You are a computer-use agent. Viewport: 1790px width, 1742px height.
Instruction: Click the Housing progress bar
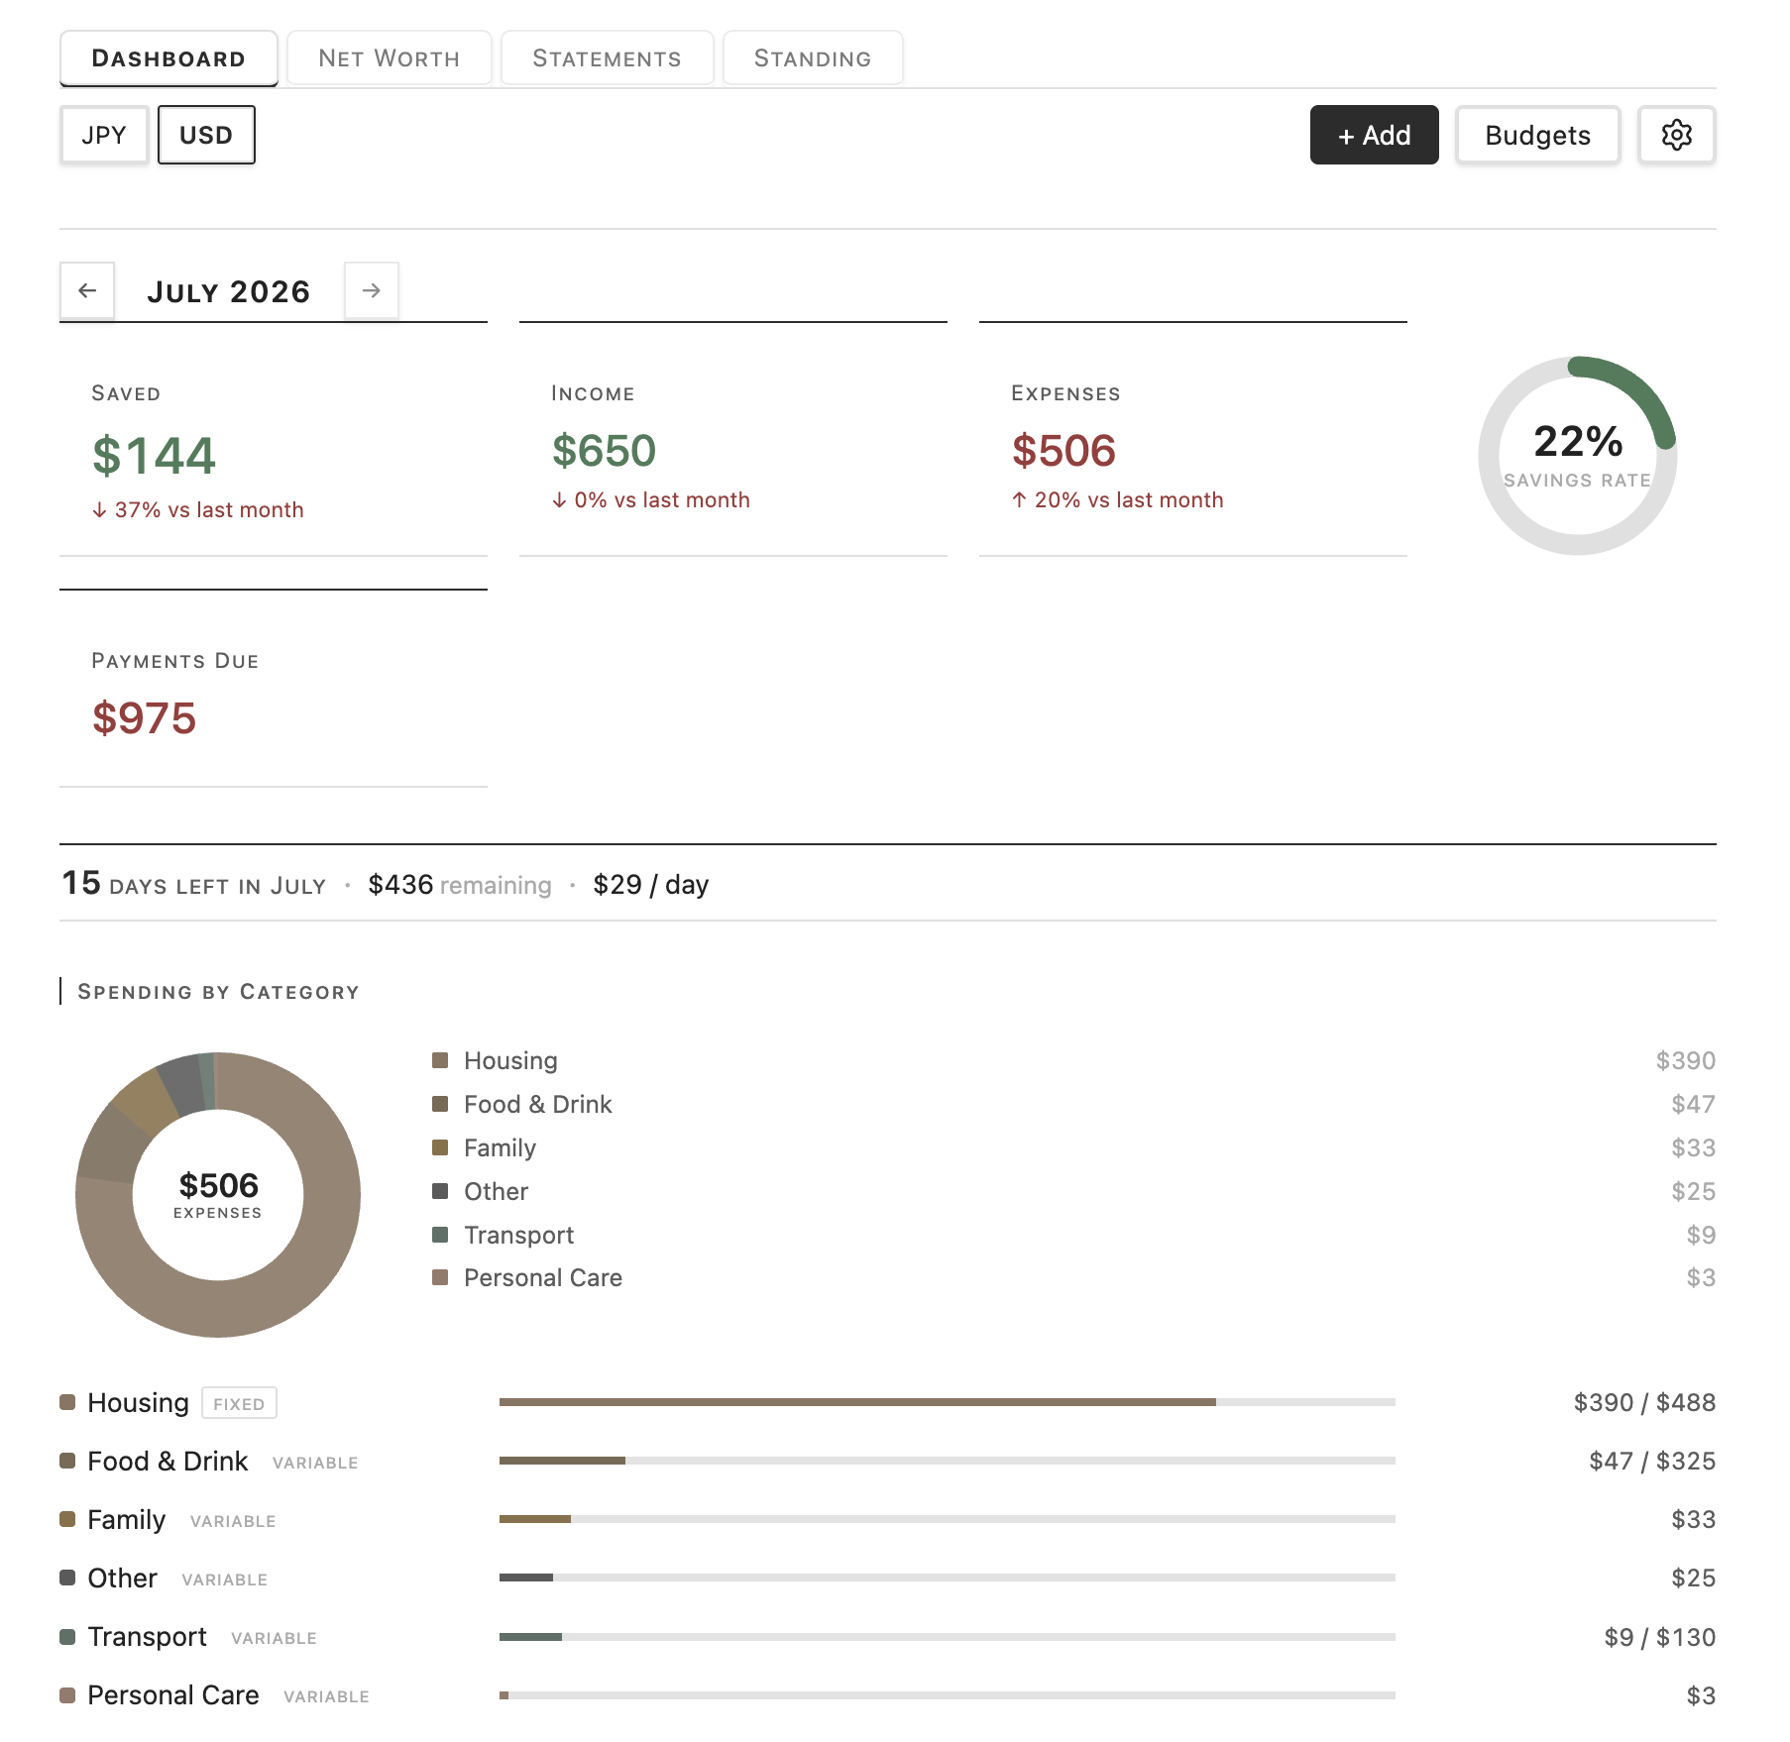point(947,1402)
